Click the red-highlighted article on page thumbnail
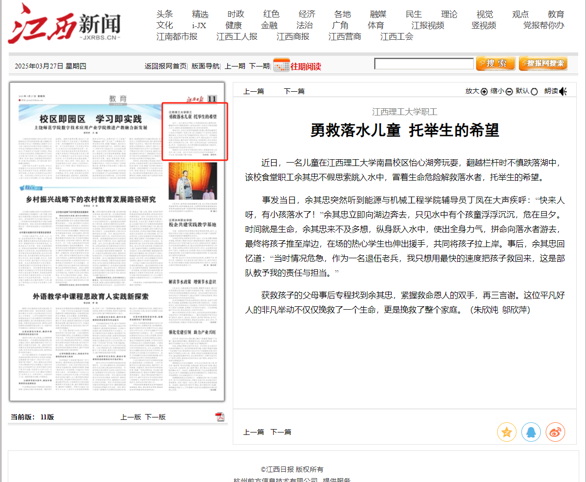The height and width of the screenshot is (482, 586). pyautogui.click(x=194, y=131)
